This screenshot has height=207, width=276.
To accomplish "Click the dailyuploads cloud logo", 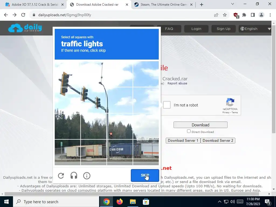I will pos(25,28).
